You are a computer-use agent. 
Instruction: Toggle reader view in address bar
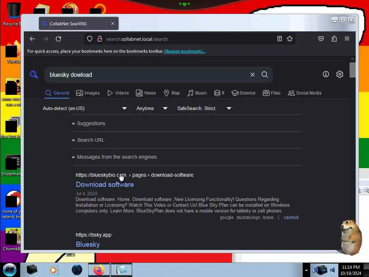(x=279, y=39)
